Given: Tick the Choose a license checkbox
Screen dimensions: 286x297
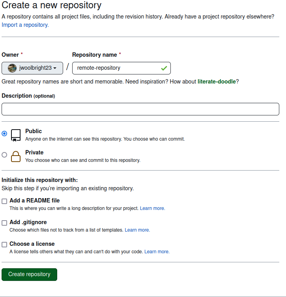Looking at the screenshot, I should tap(4, 244).
